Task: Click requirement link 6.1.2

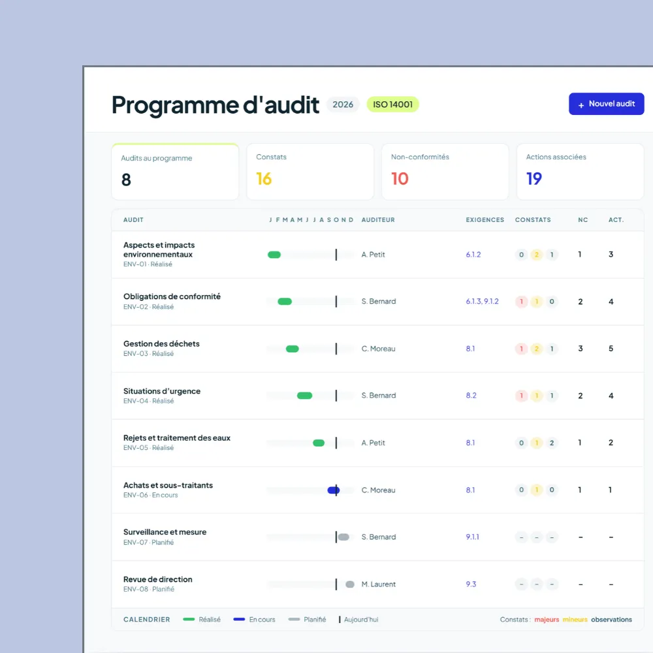Action: pyautogui.click(x=473, y=255)
